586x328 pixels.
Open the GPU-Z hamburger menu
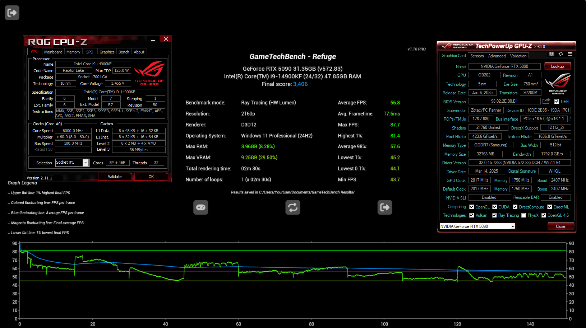tap(570, 54)
